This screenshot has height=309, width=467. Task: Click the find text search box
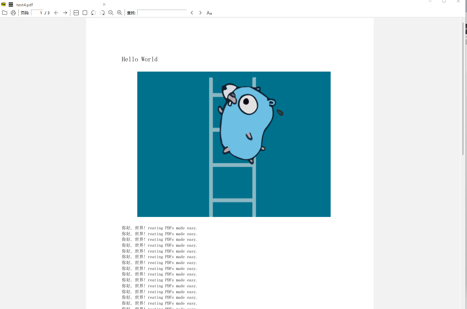pyautogui.click(x=162, y=13)
